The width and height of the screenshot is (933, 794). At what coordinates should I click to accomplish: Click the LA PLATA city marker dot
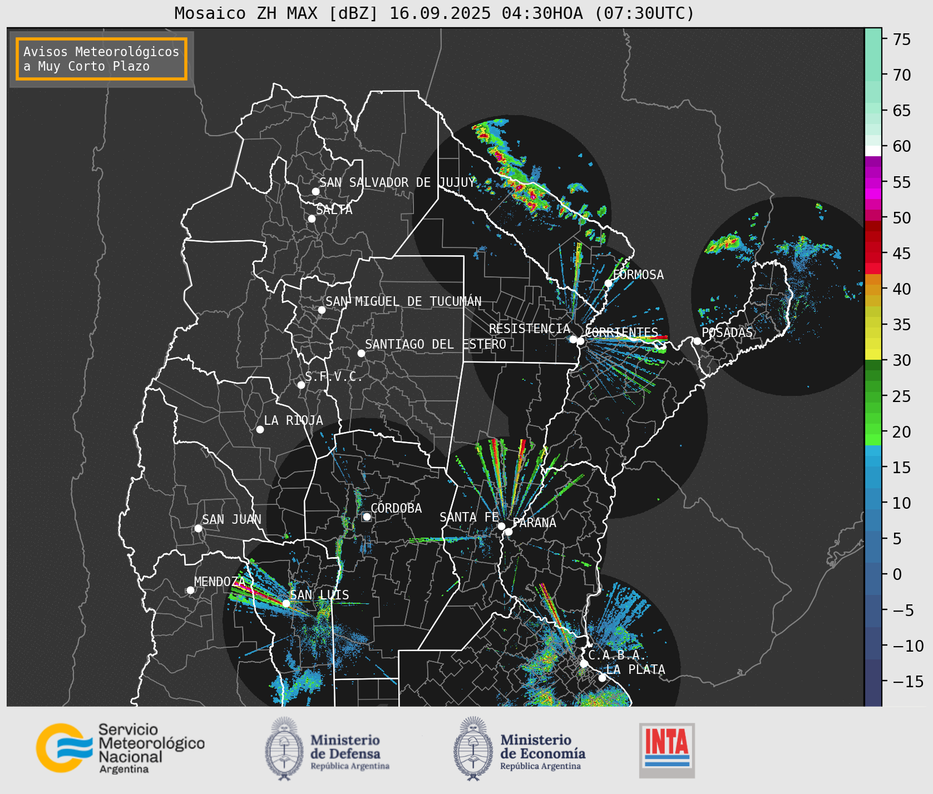pyautogui.click(x=602, y=678)
